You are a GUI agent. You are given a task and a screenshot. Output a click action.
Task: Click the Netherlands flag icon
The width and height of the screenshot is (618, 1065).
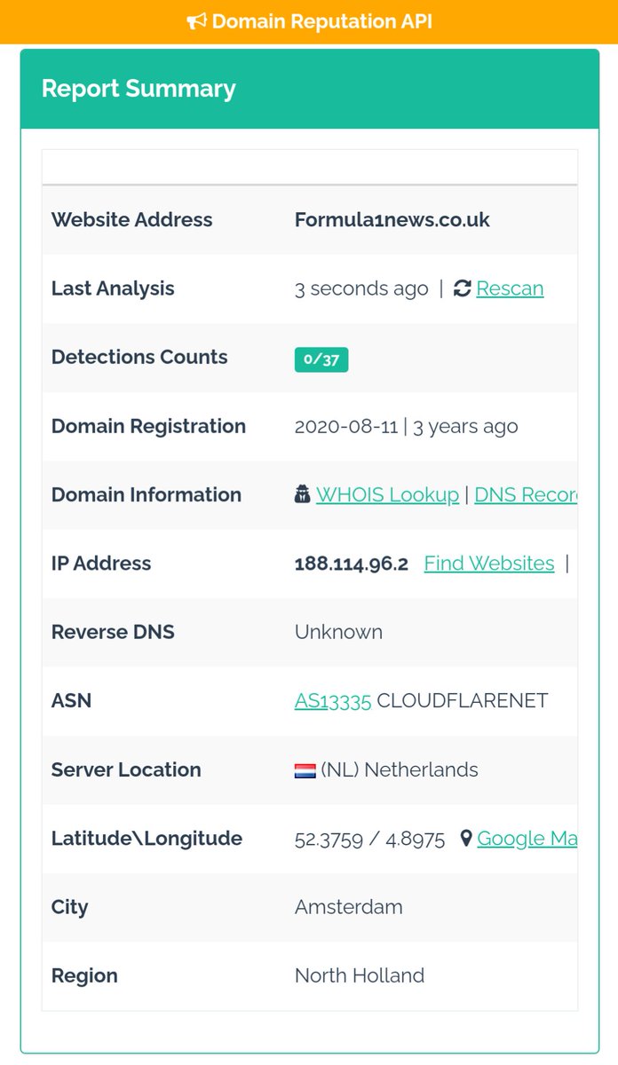305,770
